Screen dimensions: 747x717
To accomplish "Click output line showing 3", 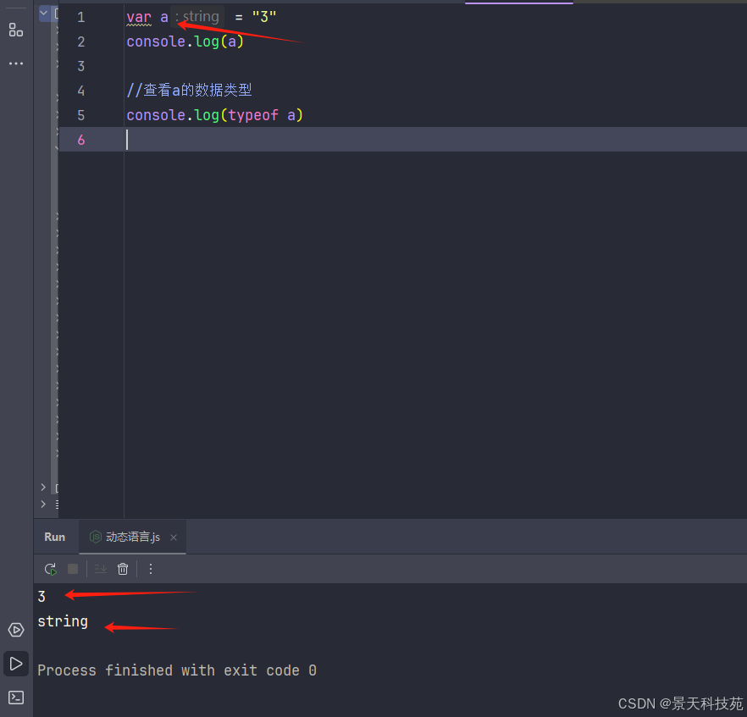I will coord(41,597).
